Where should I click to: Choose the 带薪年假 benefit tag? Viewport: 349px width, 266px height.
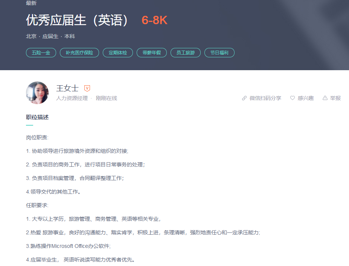pyautogui.click(x=152, y=53)
